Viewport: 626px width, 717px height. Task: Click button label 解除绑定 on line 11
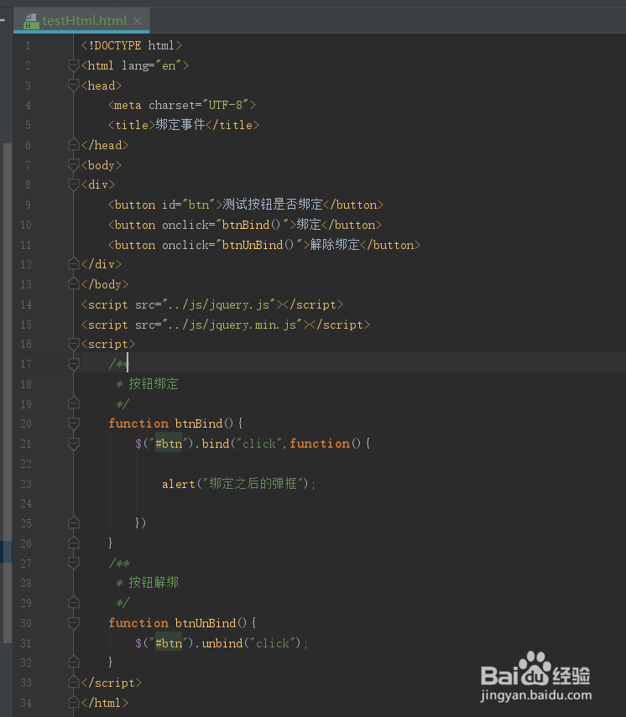(335, 245)
